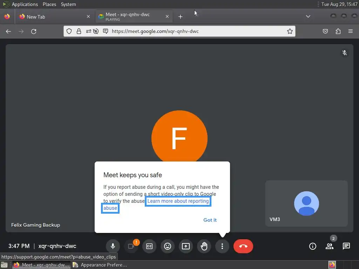Turn on closed captions
This screenshot has height=269, width=359.
click(x=149, y=246)
